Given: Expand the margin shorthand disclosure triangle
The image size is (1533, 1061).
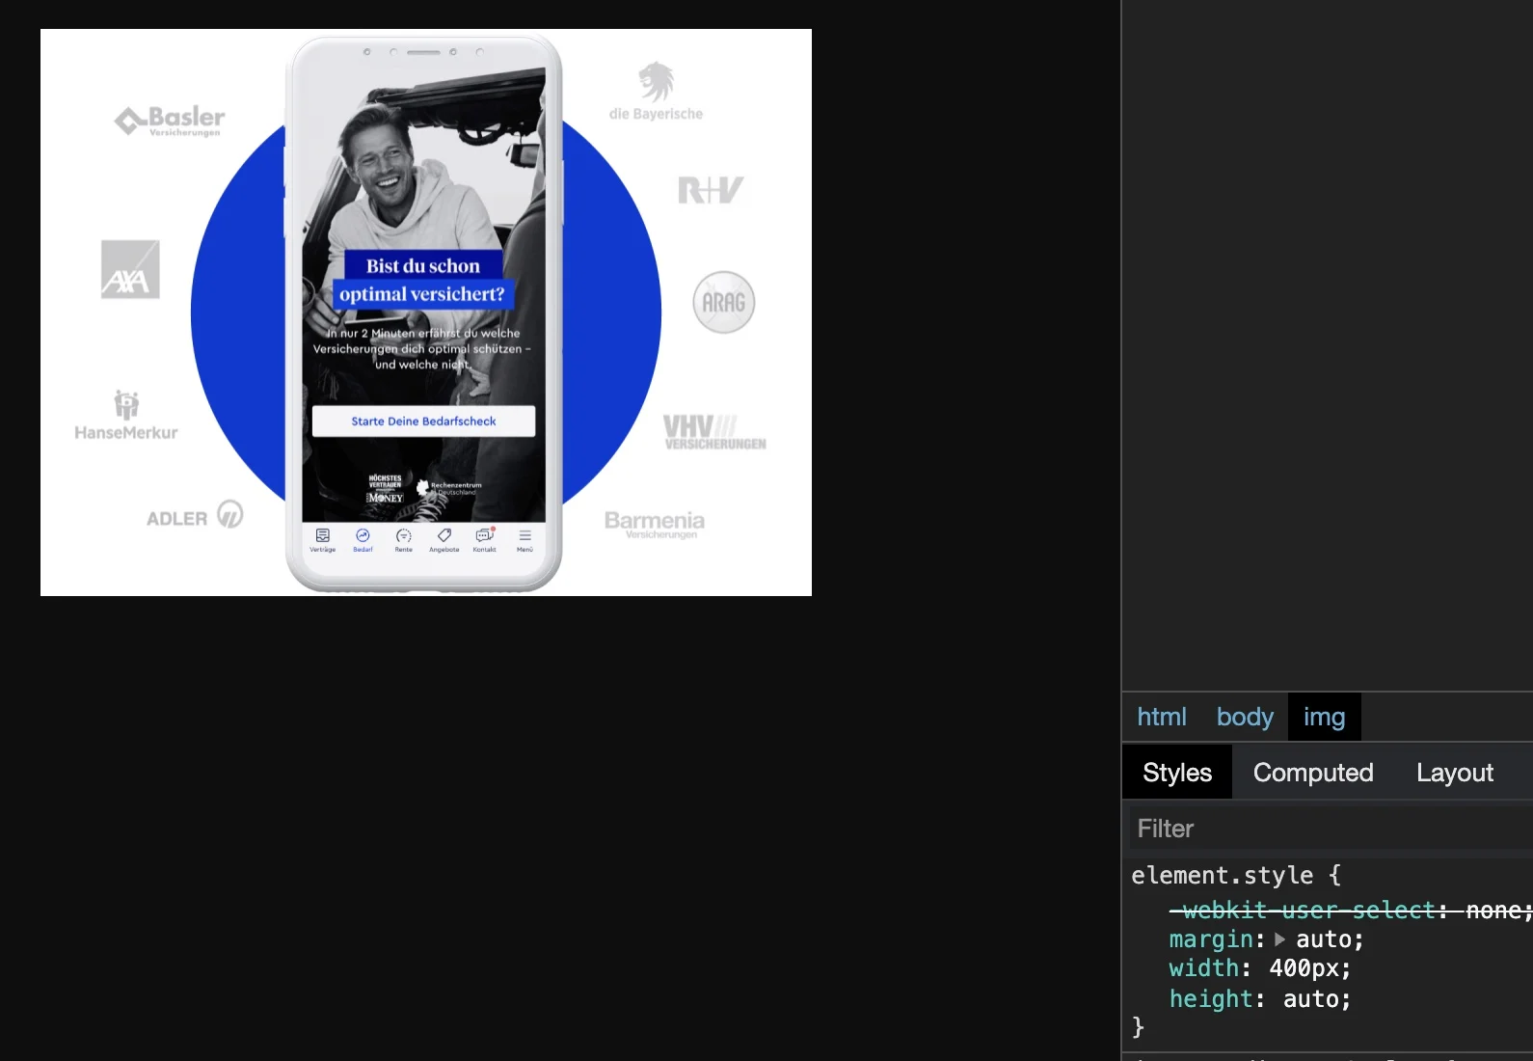Looking at the screenshot, I should click(1279, 939).
